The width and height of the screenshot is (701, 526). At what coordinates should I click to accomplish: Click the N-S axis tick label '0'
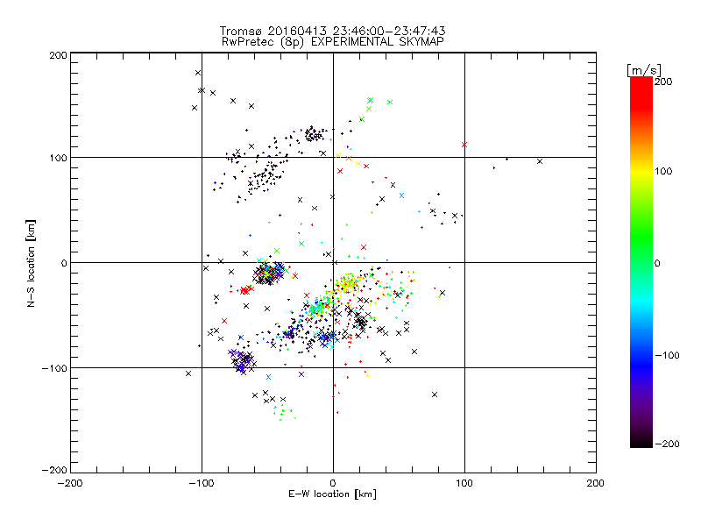point(64,263)
